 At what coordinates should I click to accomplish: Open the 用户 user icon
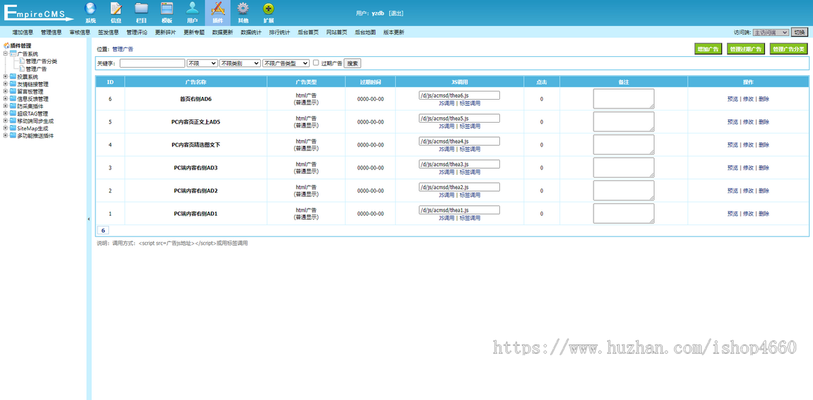192,11
